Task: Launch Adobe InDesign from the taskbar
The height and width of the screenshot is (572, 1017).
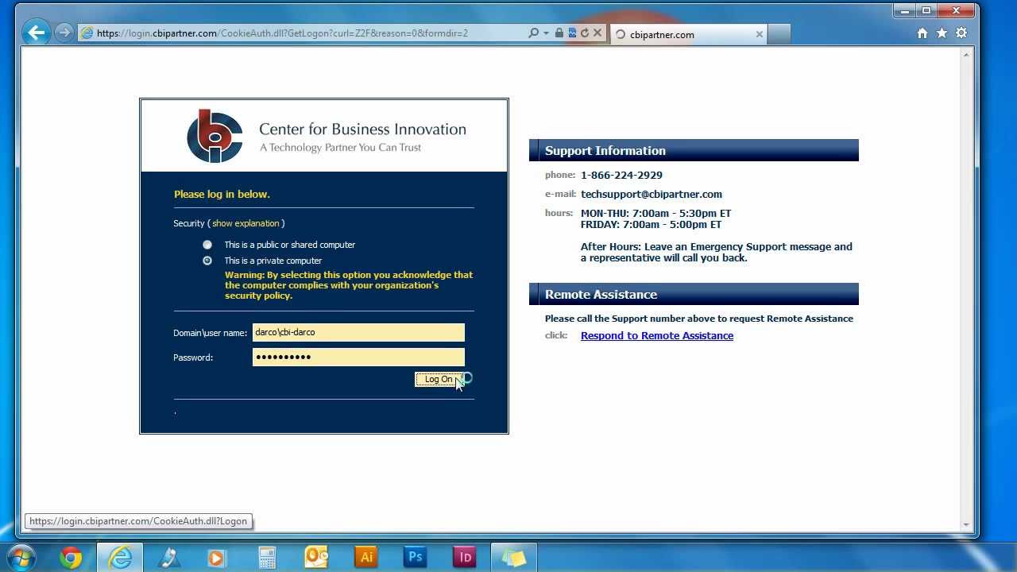Action: coord(465,558)
